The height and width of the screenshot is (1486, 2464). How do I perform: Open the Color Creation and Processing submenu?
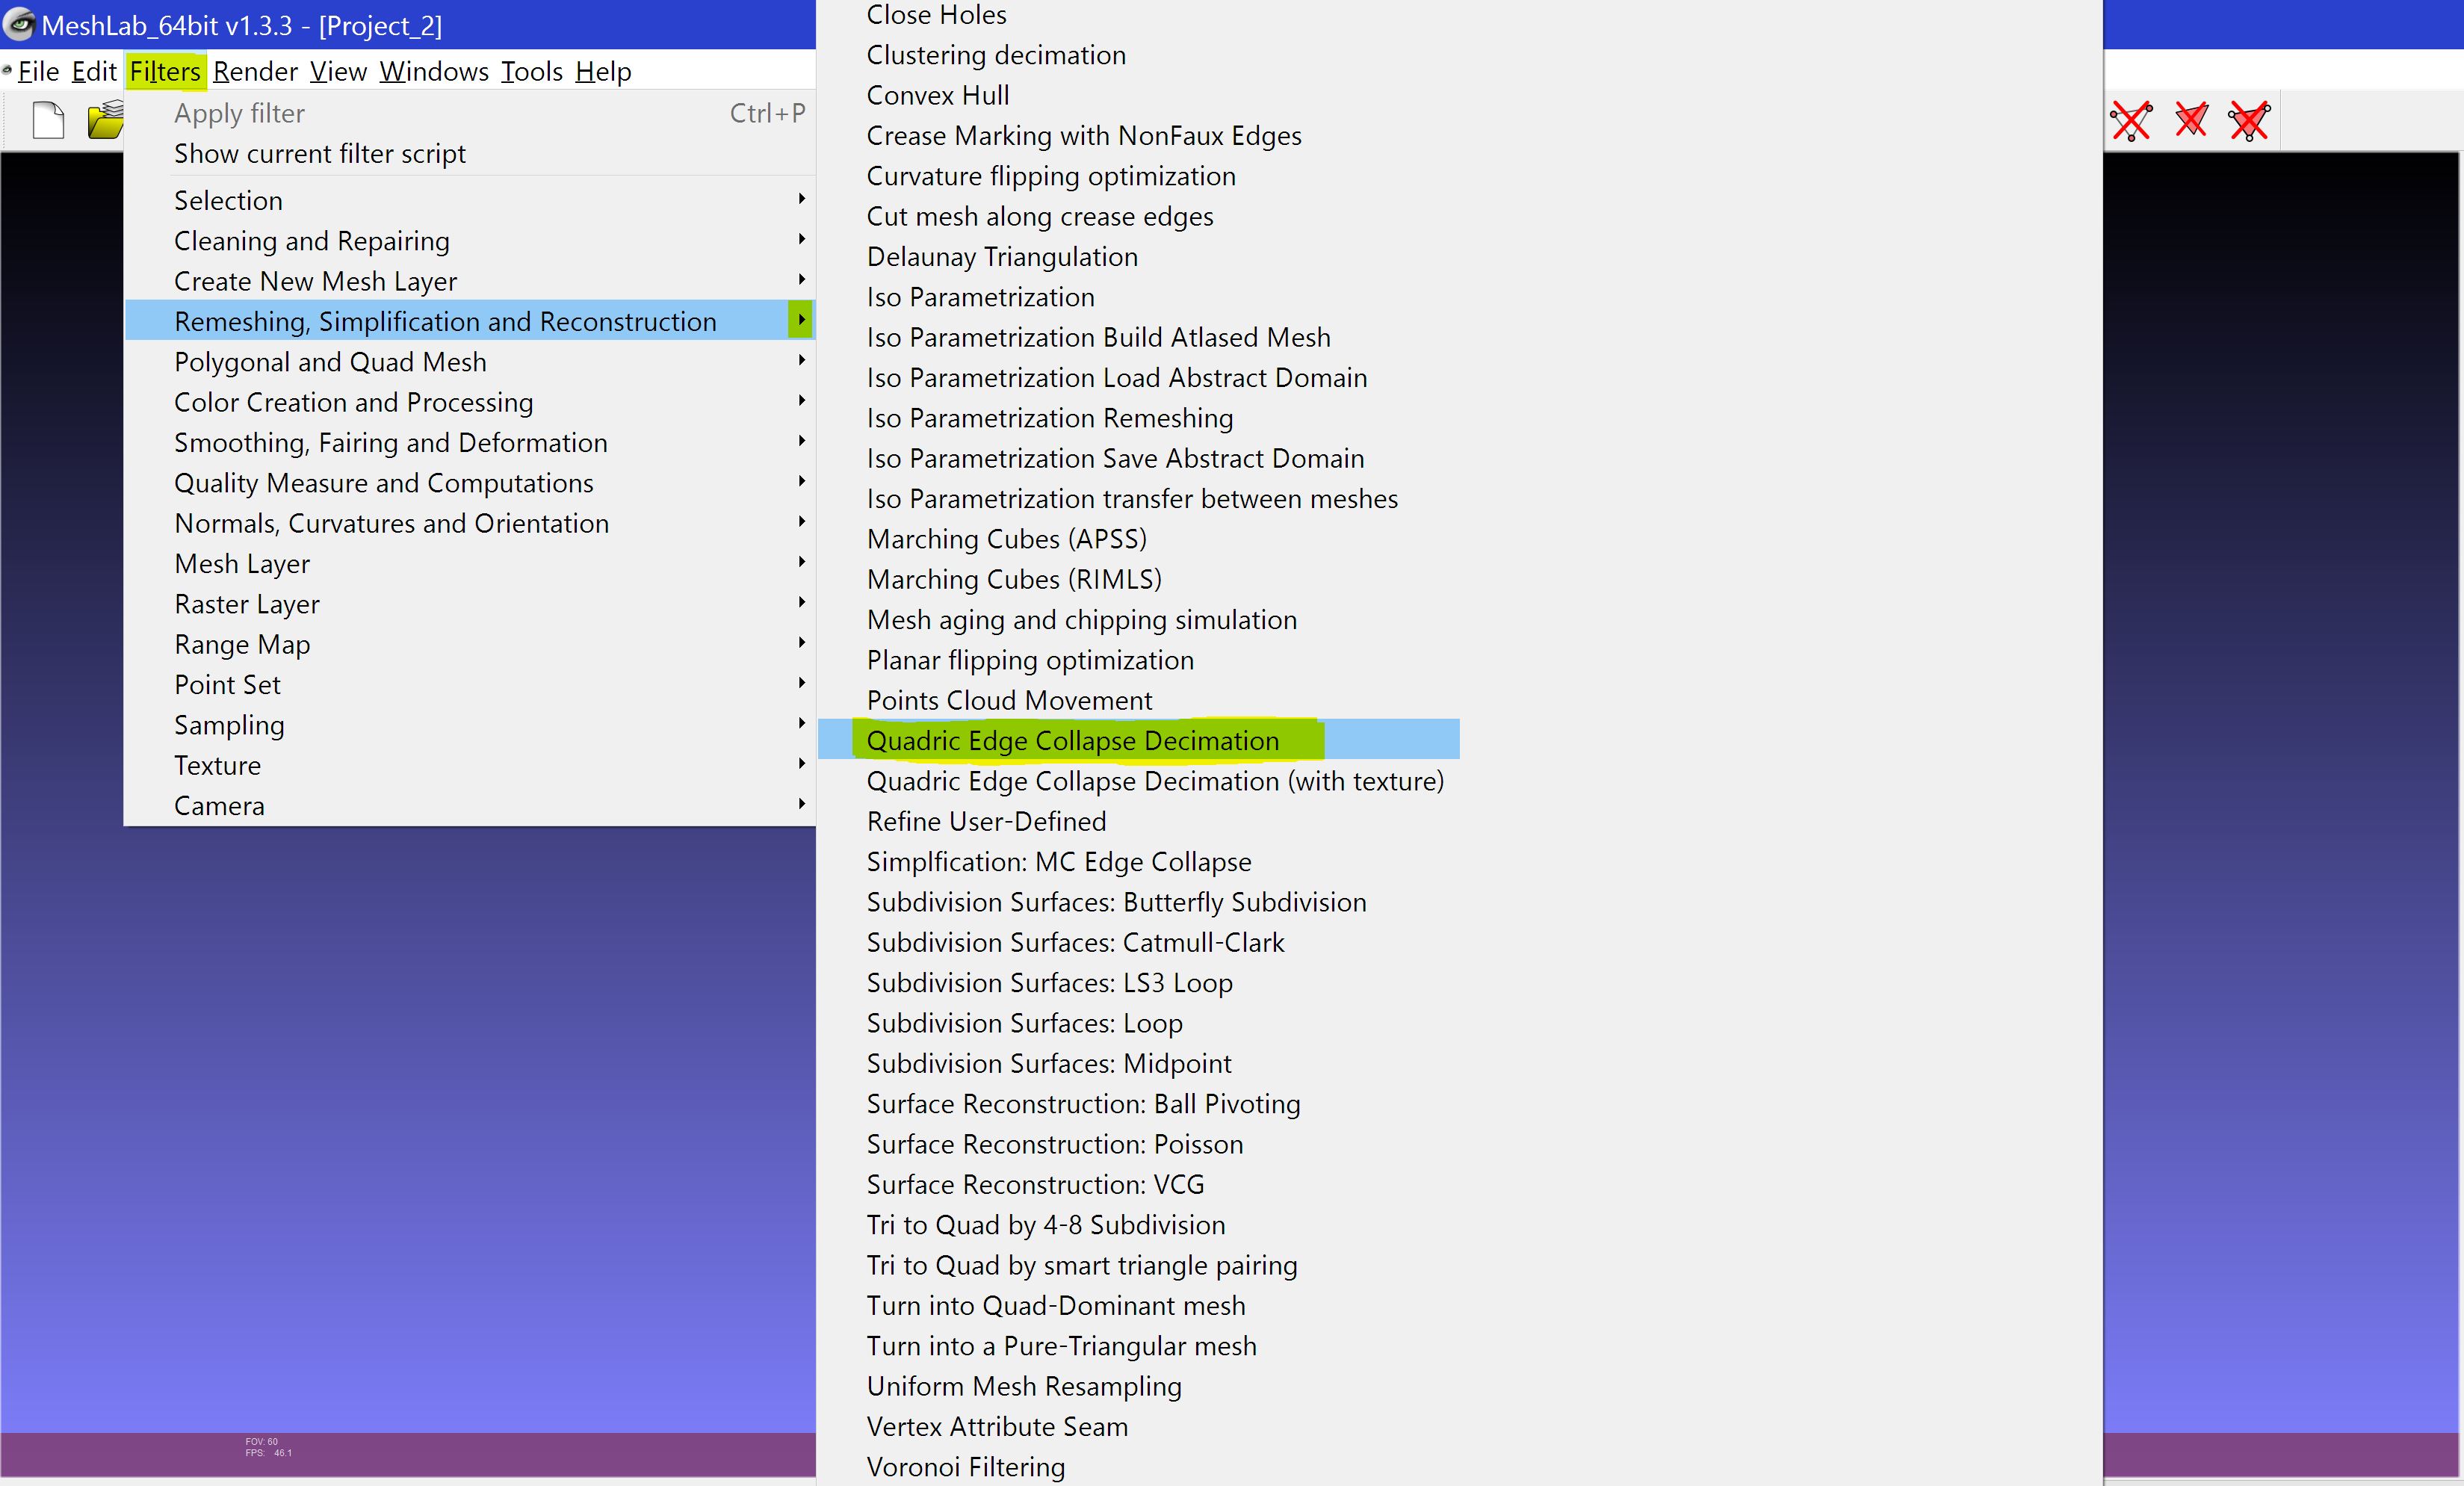353,402
